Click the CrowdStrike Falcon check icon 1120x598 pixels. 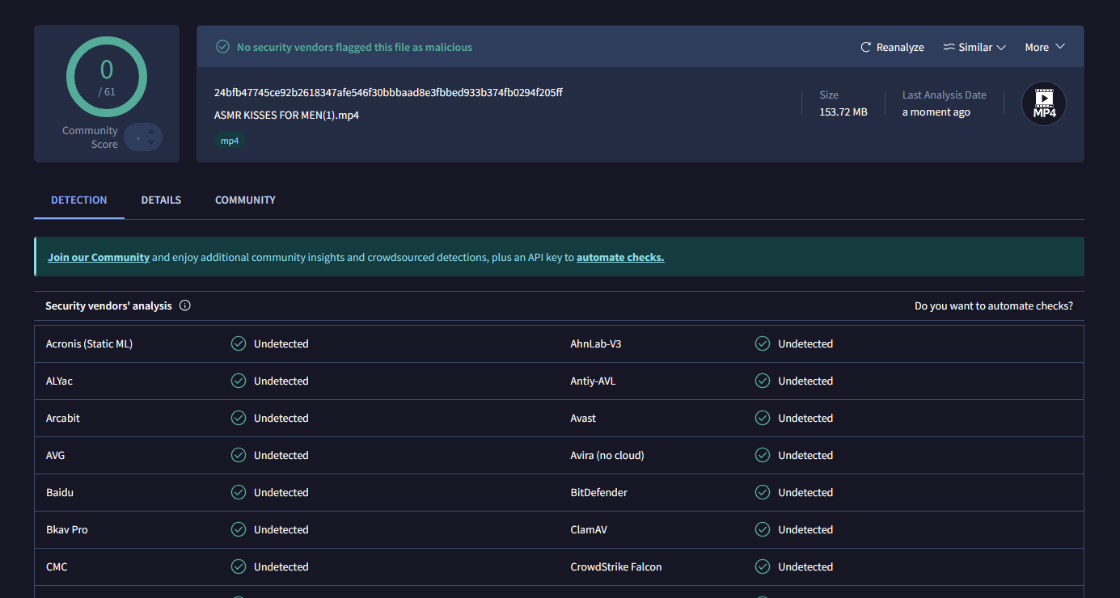pos(763,566)
